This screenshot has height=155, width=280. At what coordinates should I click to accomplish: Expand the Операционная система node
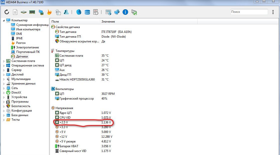pos(4,66)
